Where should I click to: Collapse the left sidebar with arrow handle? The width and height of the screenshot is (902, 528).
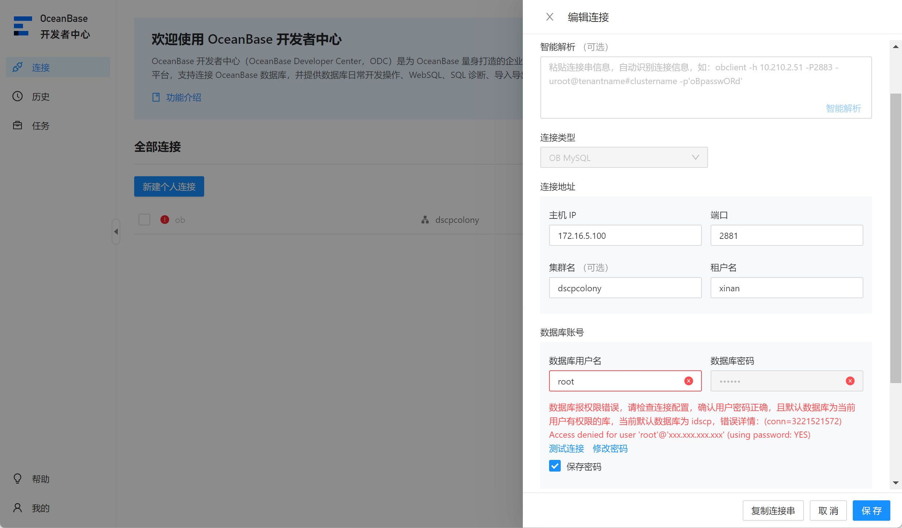[116, 231]
